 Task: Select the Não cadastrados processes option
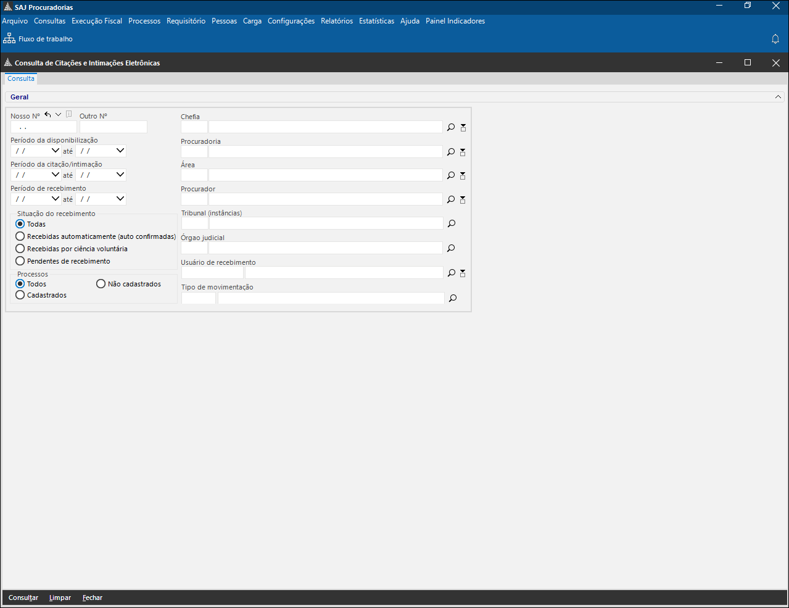(101, 284)
